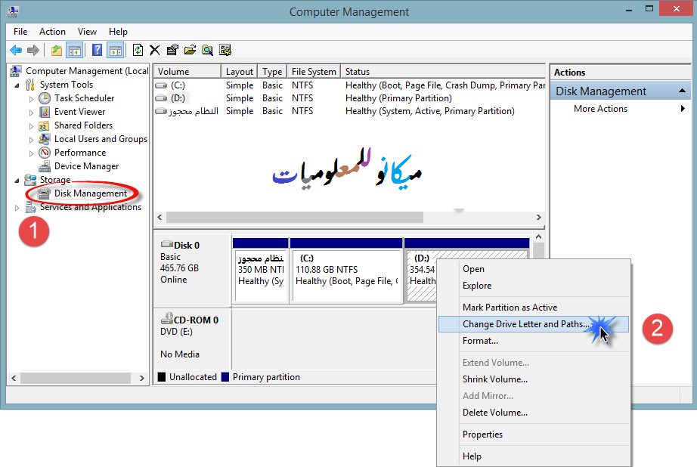Collapse the Disk Management actions section
The height and width of the screenshot is (467, 697).
click(682, 91)
